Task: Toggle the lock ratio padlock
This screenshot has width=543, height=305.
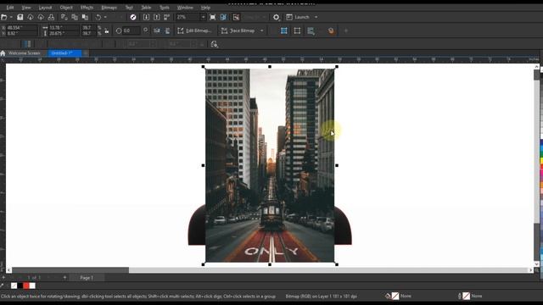Action: 107,30
